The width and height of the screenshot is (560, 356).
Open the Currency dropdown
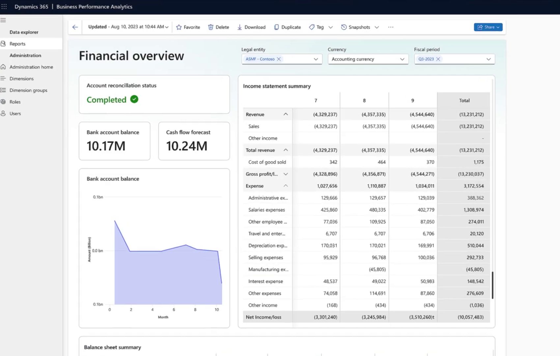coord(368,59)
